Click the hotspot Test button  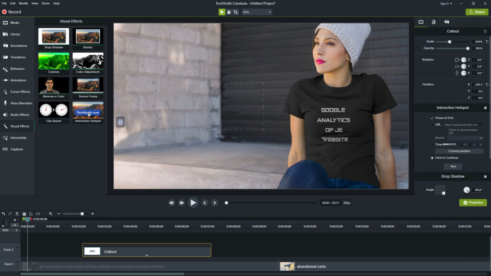pos(453,166)
